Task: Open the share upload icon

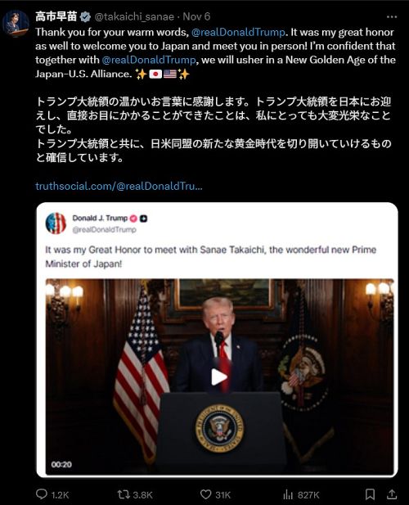Action: [391, 494]
